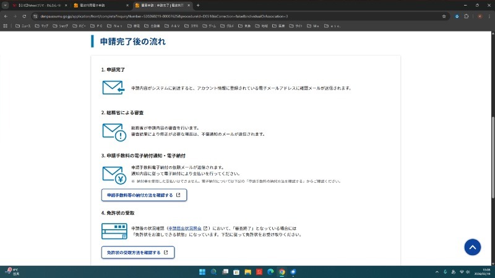
Task: Bookmark this page with the star icon
Action: pyautogui.click(x=444, y=16)
